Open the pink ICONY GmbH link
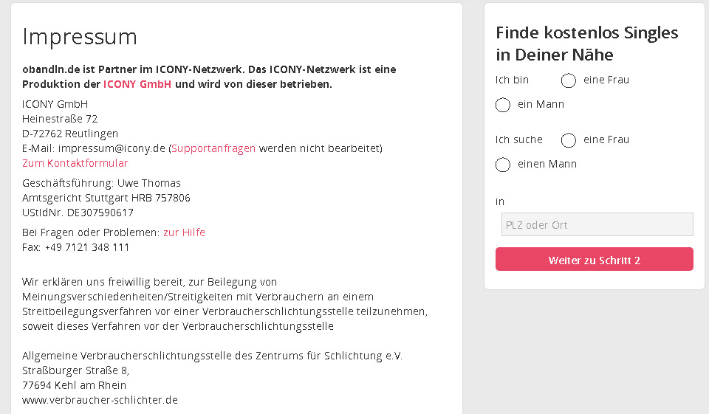Viewport: 709px width, 414px height. coord(137,84)
